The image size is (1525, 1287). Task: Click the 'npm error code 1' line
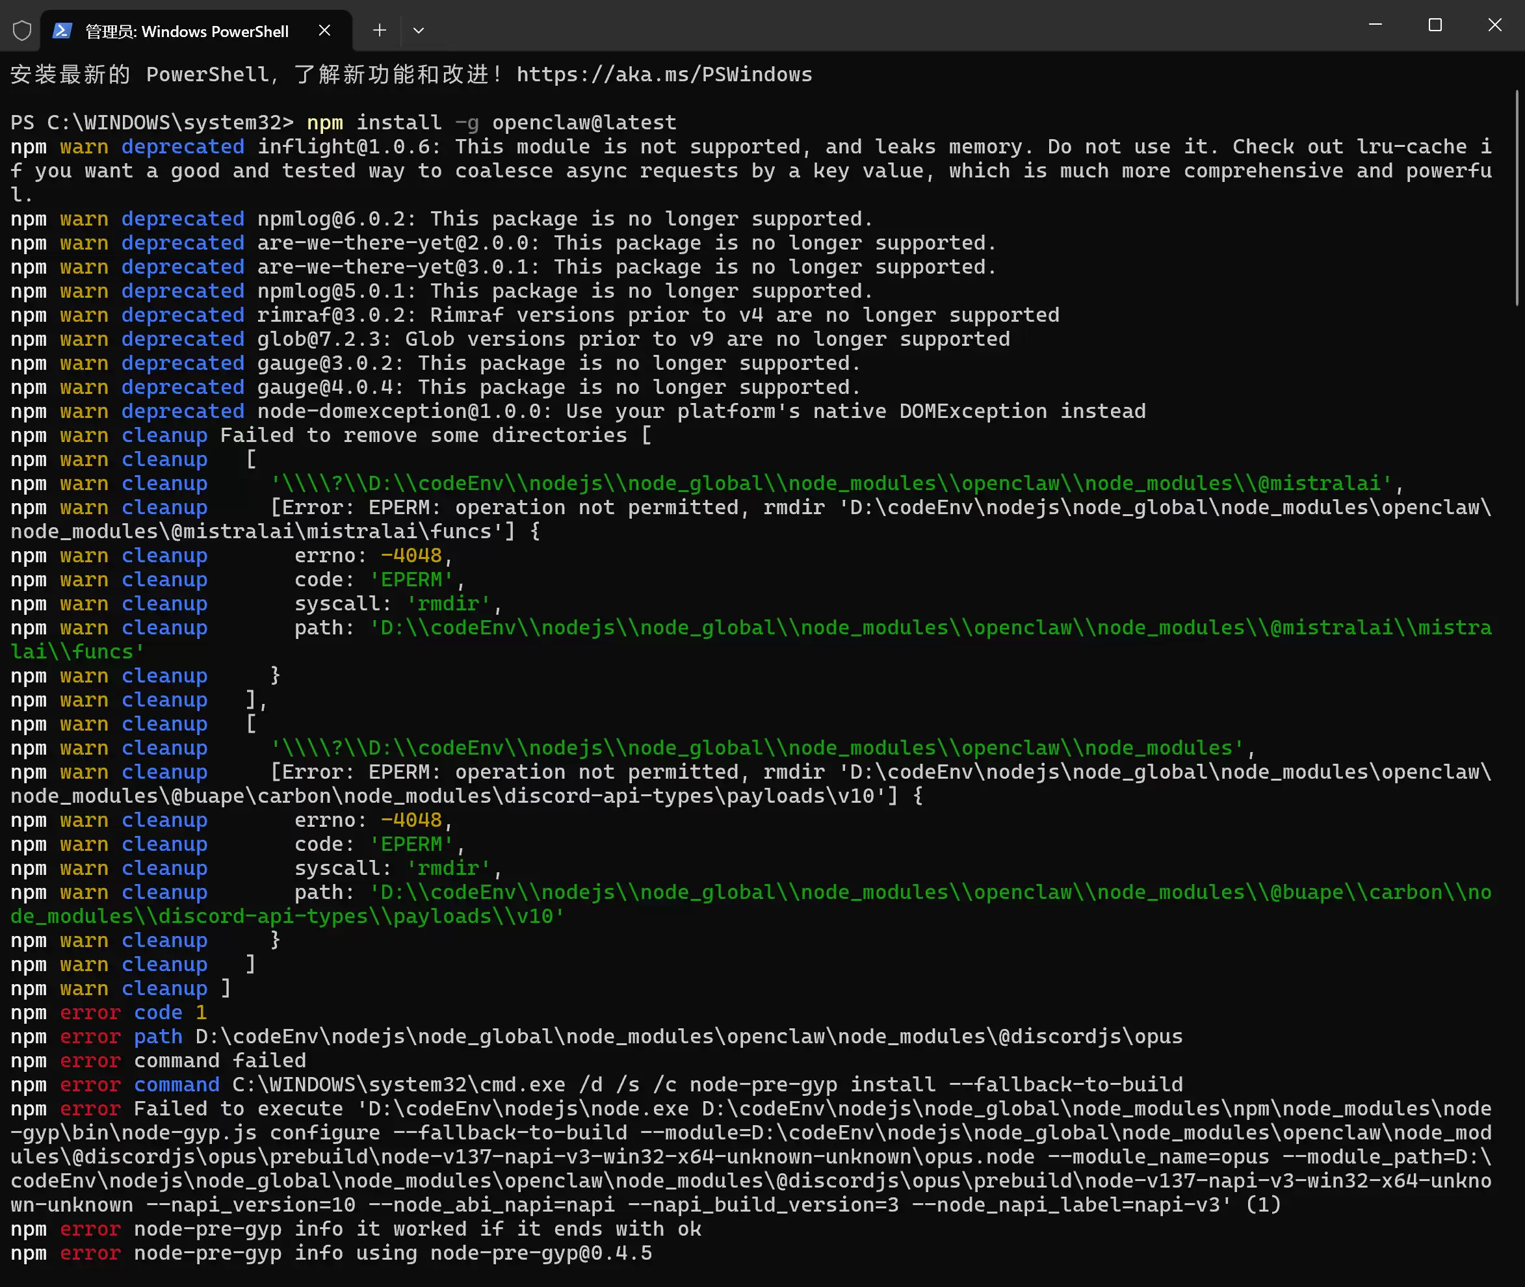tap(109, 1013)
